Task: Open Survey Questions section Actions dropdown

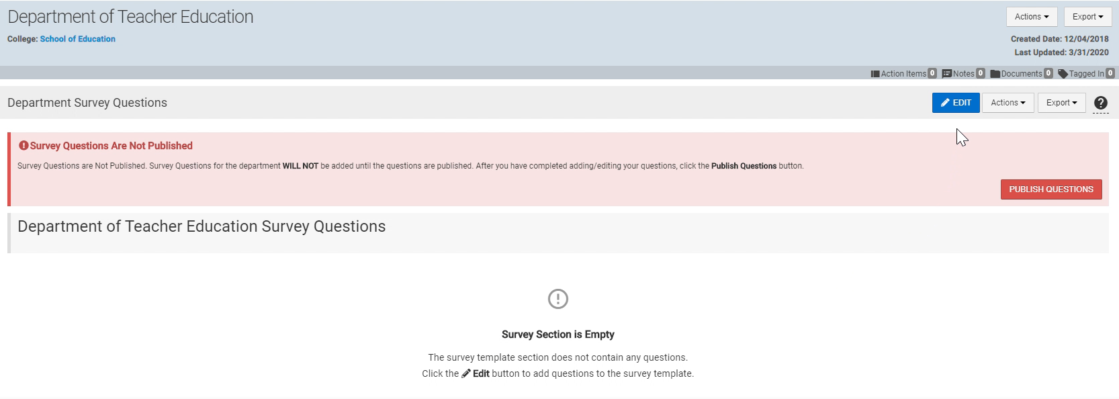Action: (1008, 103)
